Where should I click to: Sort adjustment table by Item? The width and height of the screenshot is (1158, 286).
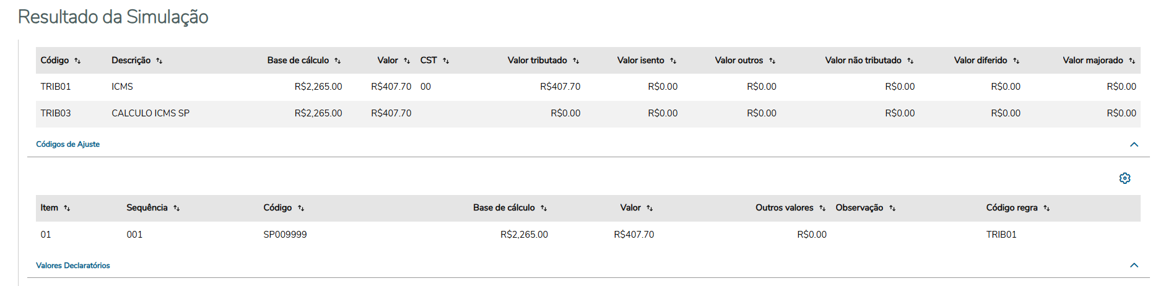pyautogui.click(x=67, y=208)
